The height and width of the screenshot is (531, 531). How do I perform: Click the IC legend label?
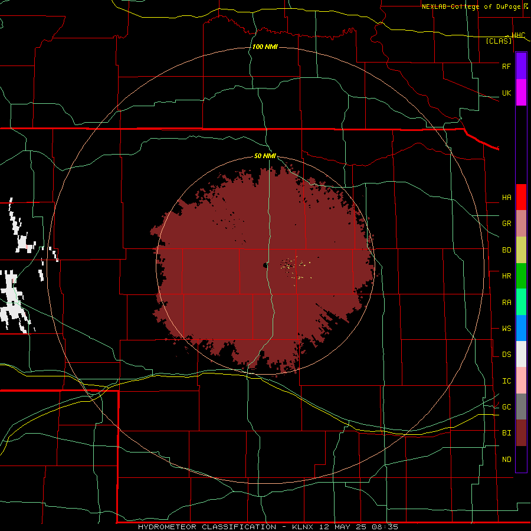(x=506, y=381)
